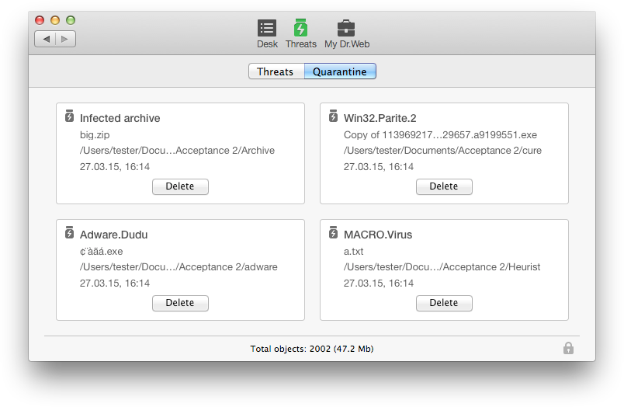Select the Quarantine segment tab
Screen dimensions: 624x407
pos(340,71)
